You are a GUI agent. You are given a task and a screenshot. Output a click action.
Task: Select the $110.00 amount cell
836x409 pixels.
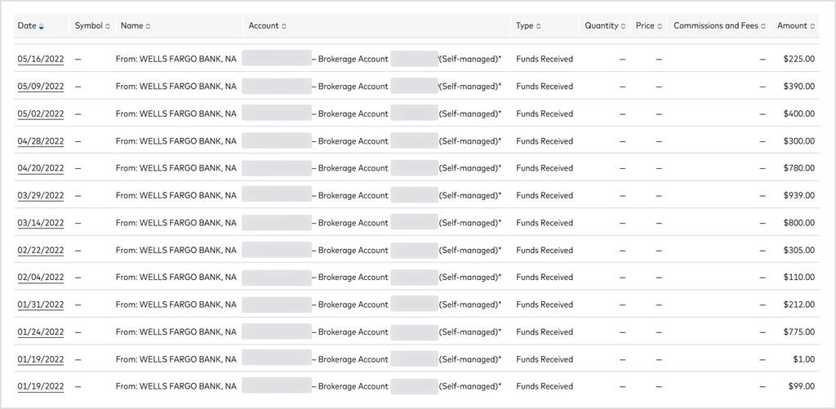point(798,278)
